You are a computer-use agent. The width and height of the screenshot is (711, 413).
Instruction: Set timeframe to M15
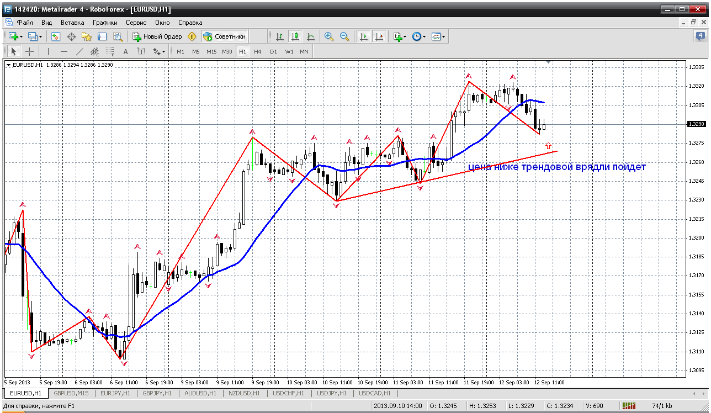coord(211,51)
